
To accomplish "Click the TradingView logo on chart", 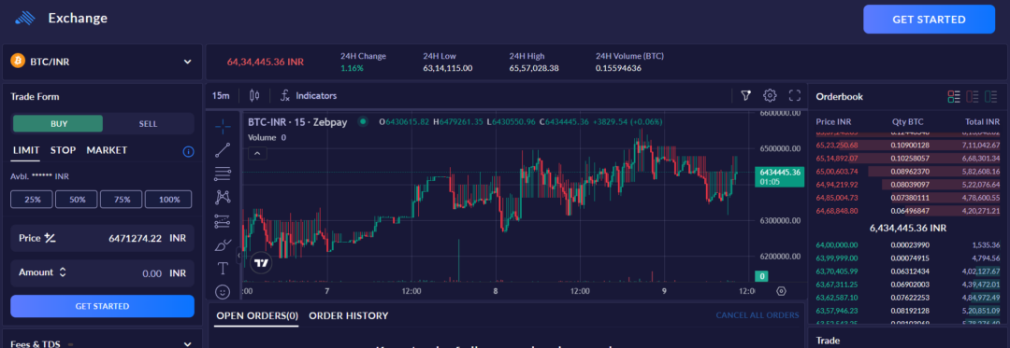I will click(261, 262).
